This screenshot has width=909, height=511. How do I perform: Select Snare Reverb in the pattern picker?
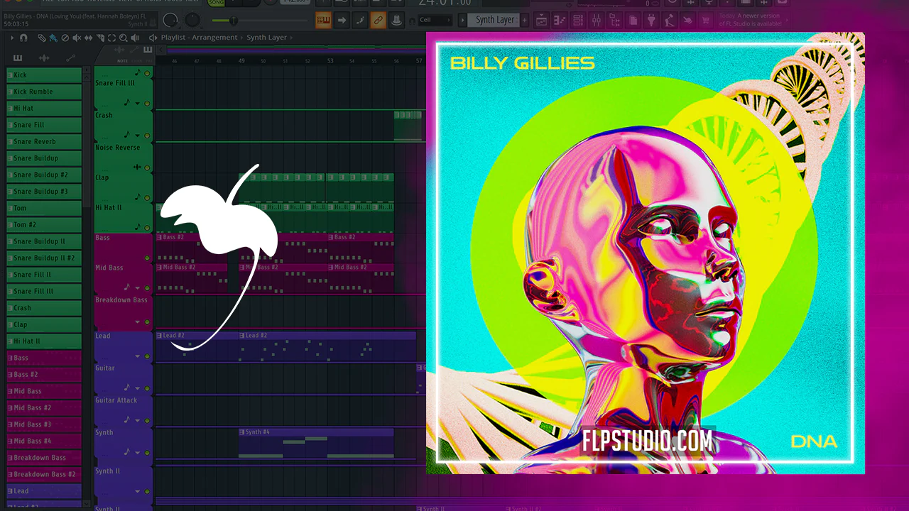coord(44,141)
